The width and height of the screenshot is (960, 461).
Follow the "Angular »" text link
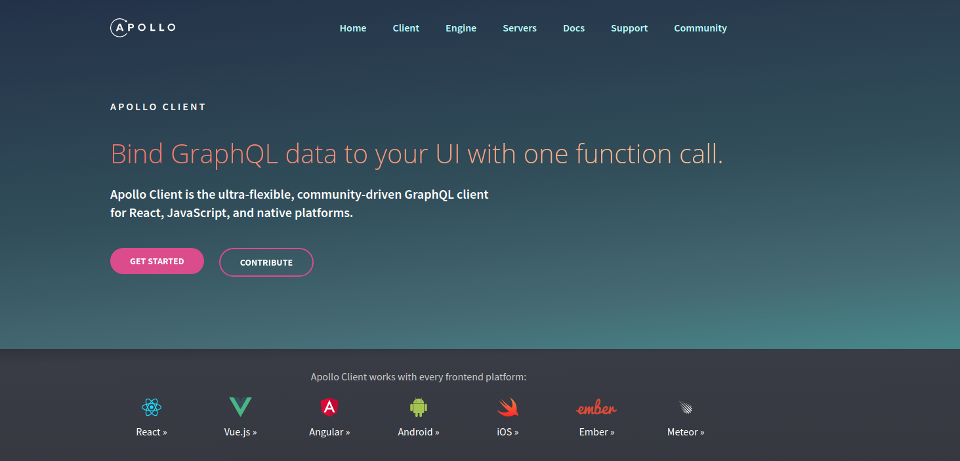tap(329, 432)
